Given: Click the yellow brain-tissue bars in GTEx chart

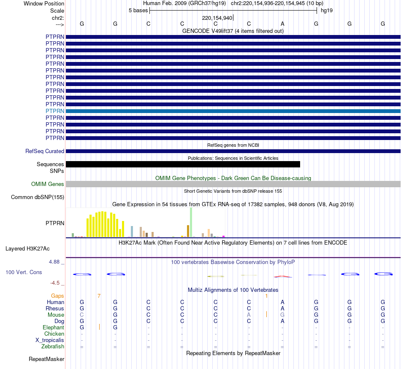Looking at the screenshot, I should tap(106, 224).
